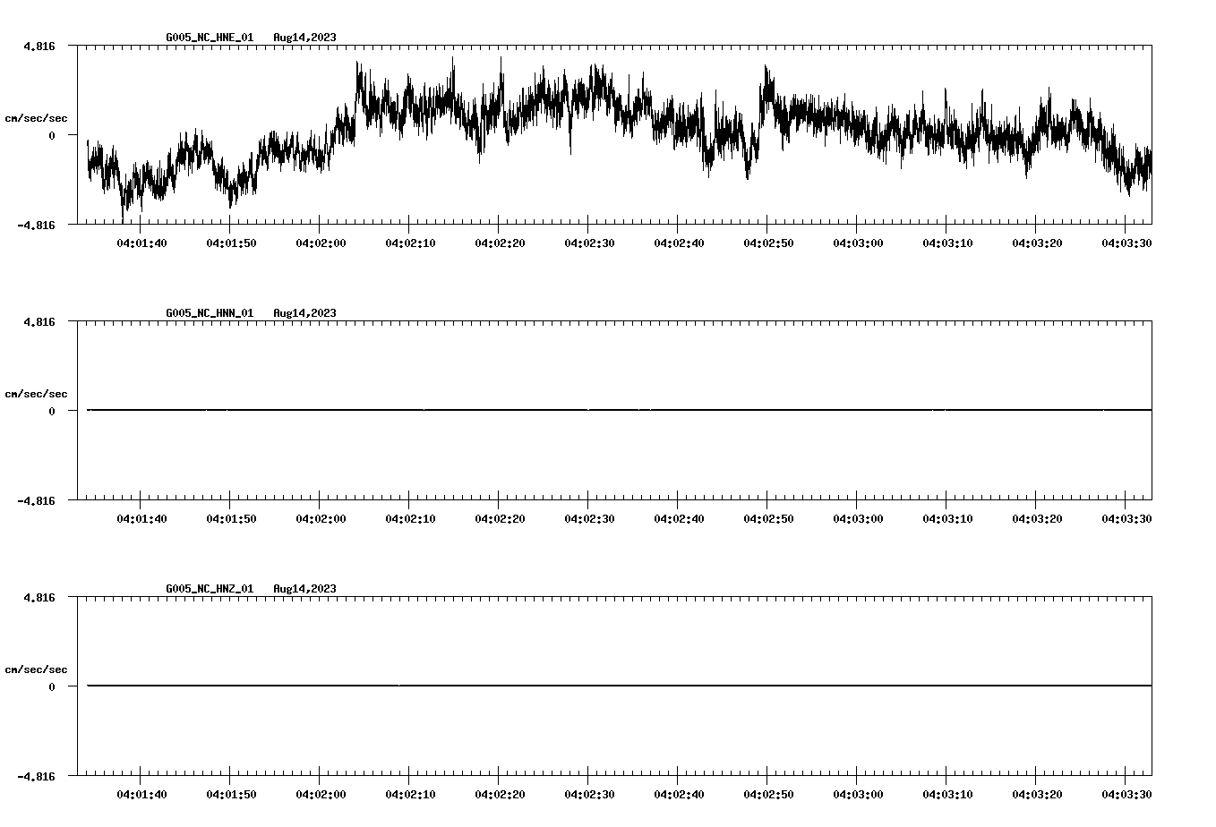Click the cm/sec/sec label of bottom plot
This screenshot has height=827, width=1216.
tap(36, 668)
